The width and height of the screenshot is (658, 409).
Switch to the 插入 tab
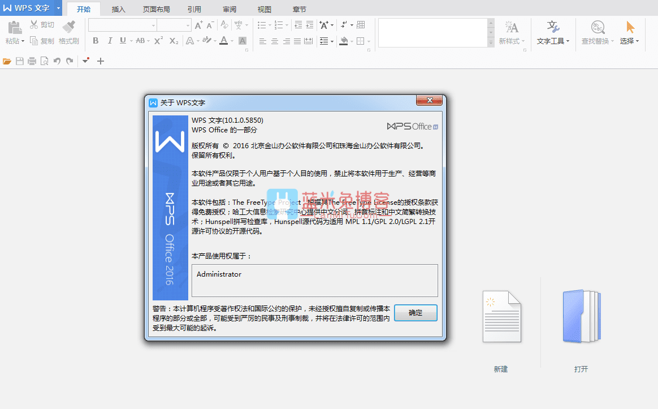[118, 9]
